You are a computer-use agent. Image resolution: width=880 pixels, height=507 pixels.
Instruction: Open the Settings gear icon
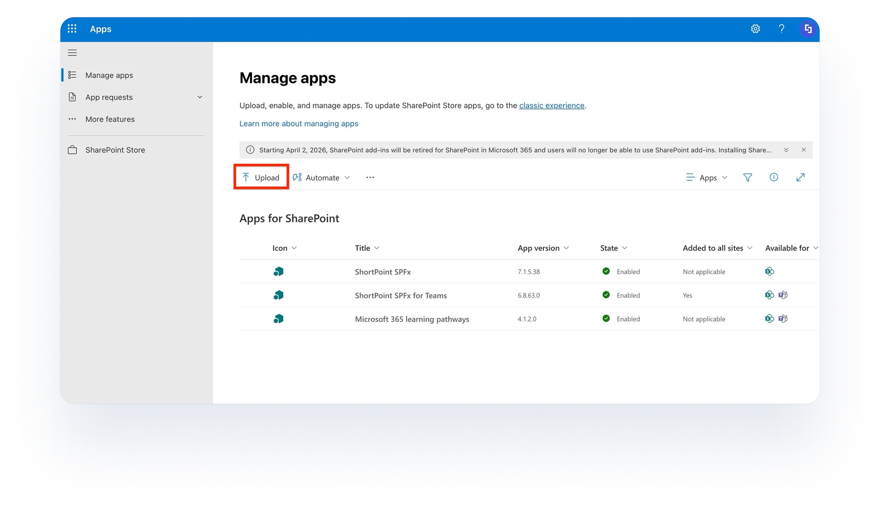pyautogui.click(x=755, y=29)
